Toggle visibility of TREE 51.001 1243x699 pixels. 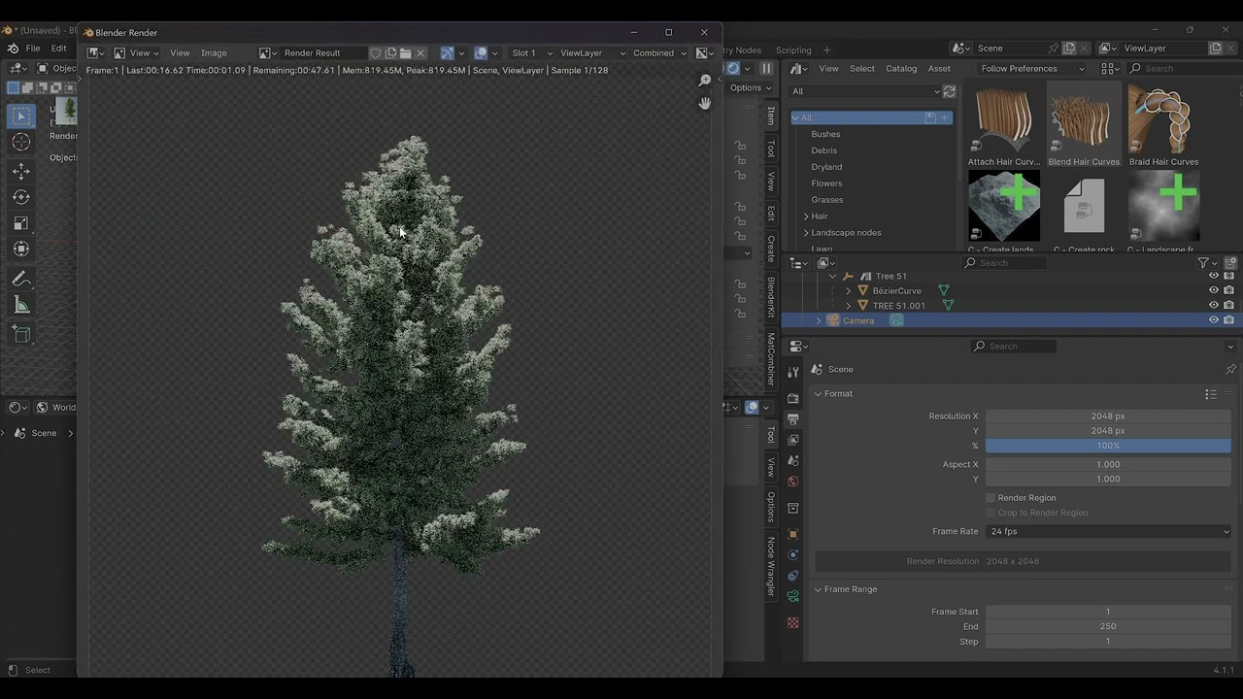tap(1213, 306)
